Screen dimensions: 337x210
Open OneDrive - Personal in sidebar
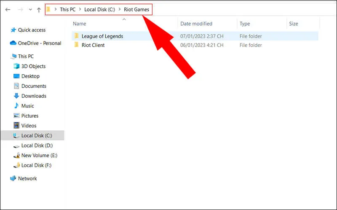40,43
